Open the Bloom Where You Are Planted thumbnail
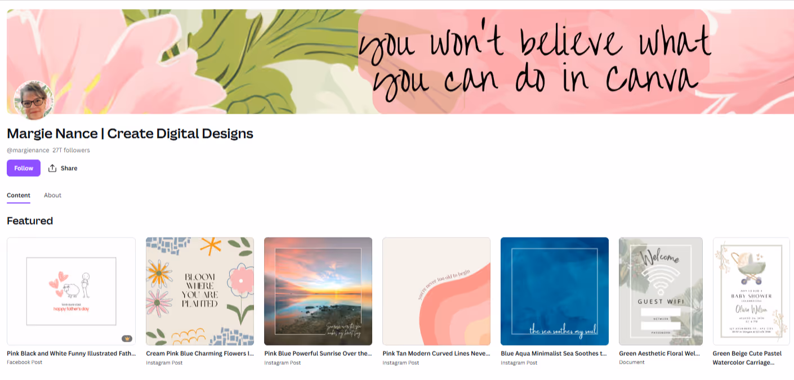This screenshot has width=794, height=380. tap(200, 291)
